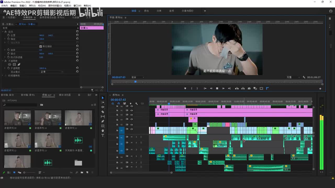Select the Track Select Forward tool
Screen dimensions: 335x188
point(103,103)
